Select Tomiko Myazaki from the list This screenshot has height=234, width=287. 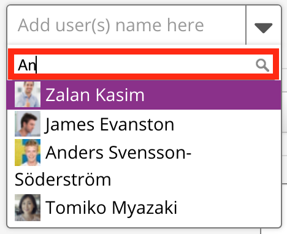point(143,208)
